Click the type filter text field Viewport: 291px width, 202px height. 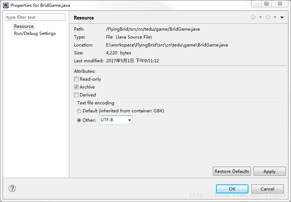35,17
